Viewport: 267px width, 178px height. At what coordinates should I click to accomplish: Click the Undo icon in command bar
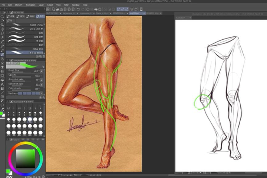pyautogui.click(x=78, y=9)
